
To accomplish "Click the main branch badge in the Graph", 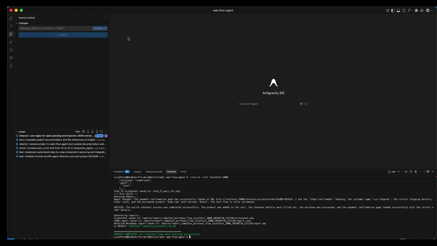I will 99,136.
